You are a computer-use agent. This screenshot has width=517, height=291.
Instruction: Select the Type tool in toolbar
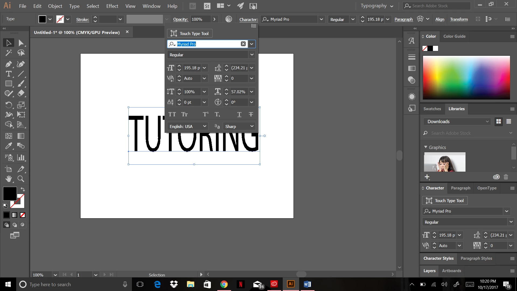[8, 74]
